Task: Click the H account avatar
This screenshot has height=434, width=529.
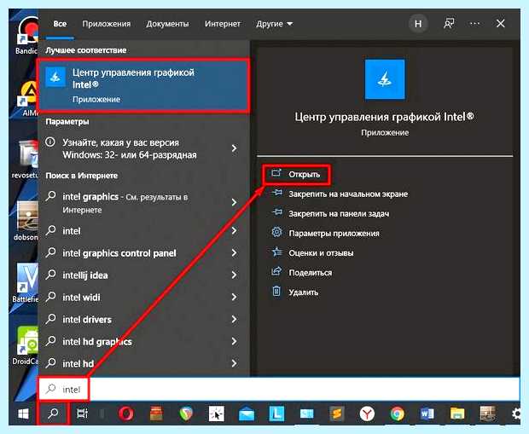Action: click(x=418, y=24)
